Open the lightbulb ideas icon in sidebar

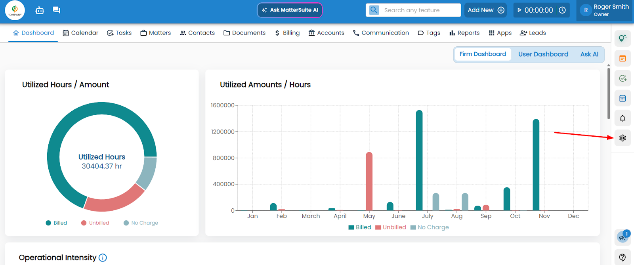coord(623,38)
